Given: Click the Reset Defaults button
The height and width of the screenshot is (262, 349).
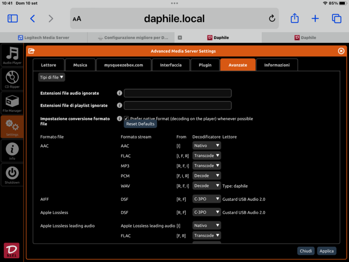Looking at the screenshot, I should (x=140, y=124).
